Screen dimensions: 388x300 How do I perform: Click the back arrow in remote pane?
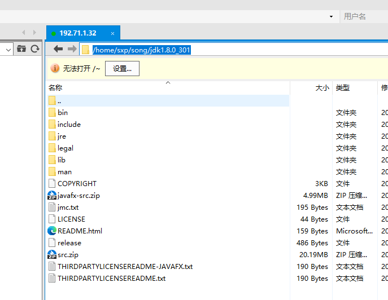pyautogui.click(x=58, y=49)
